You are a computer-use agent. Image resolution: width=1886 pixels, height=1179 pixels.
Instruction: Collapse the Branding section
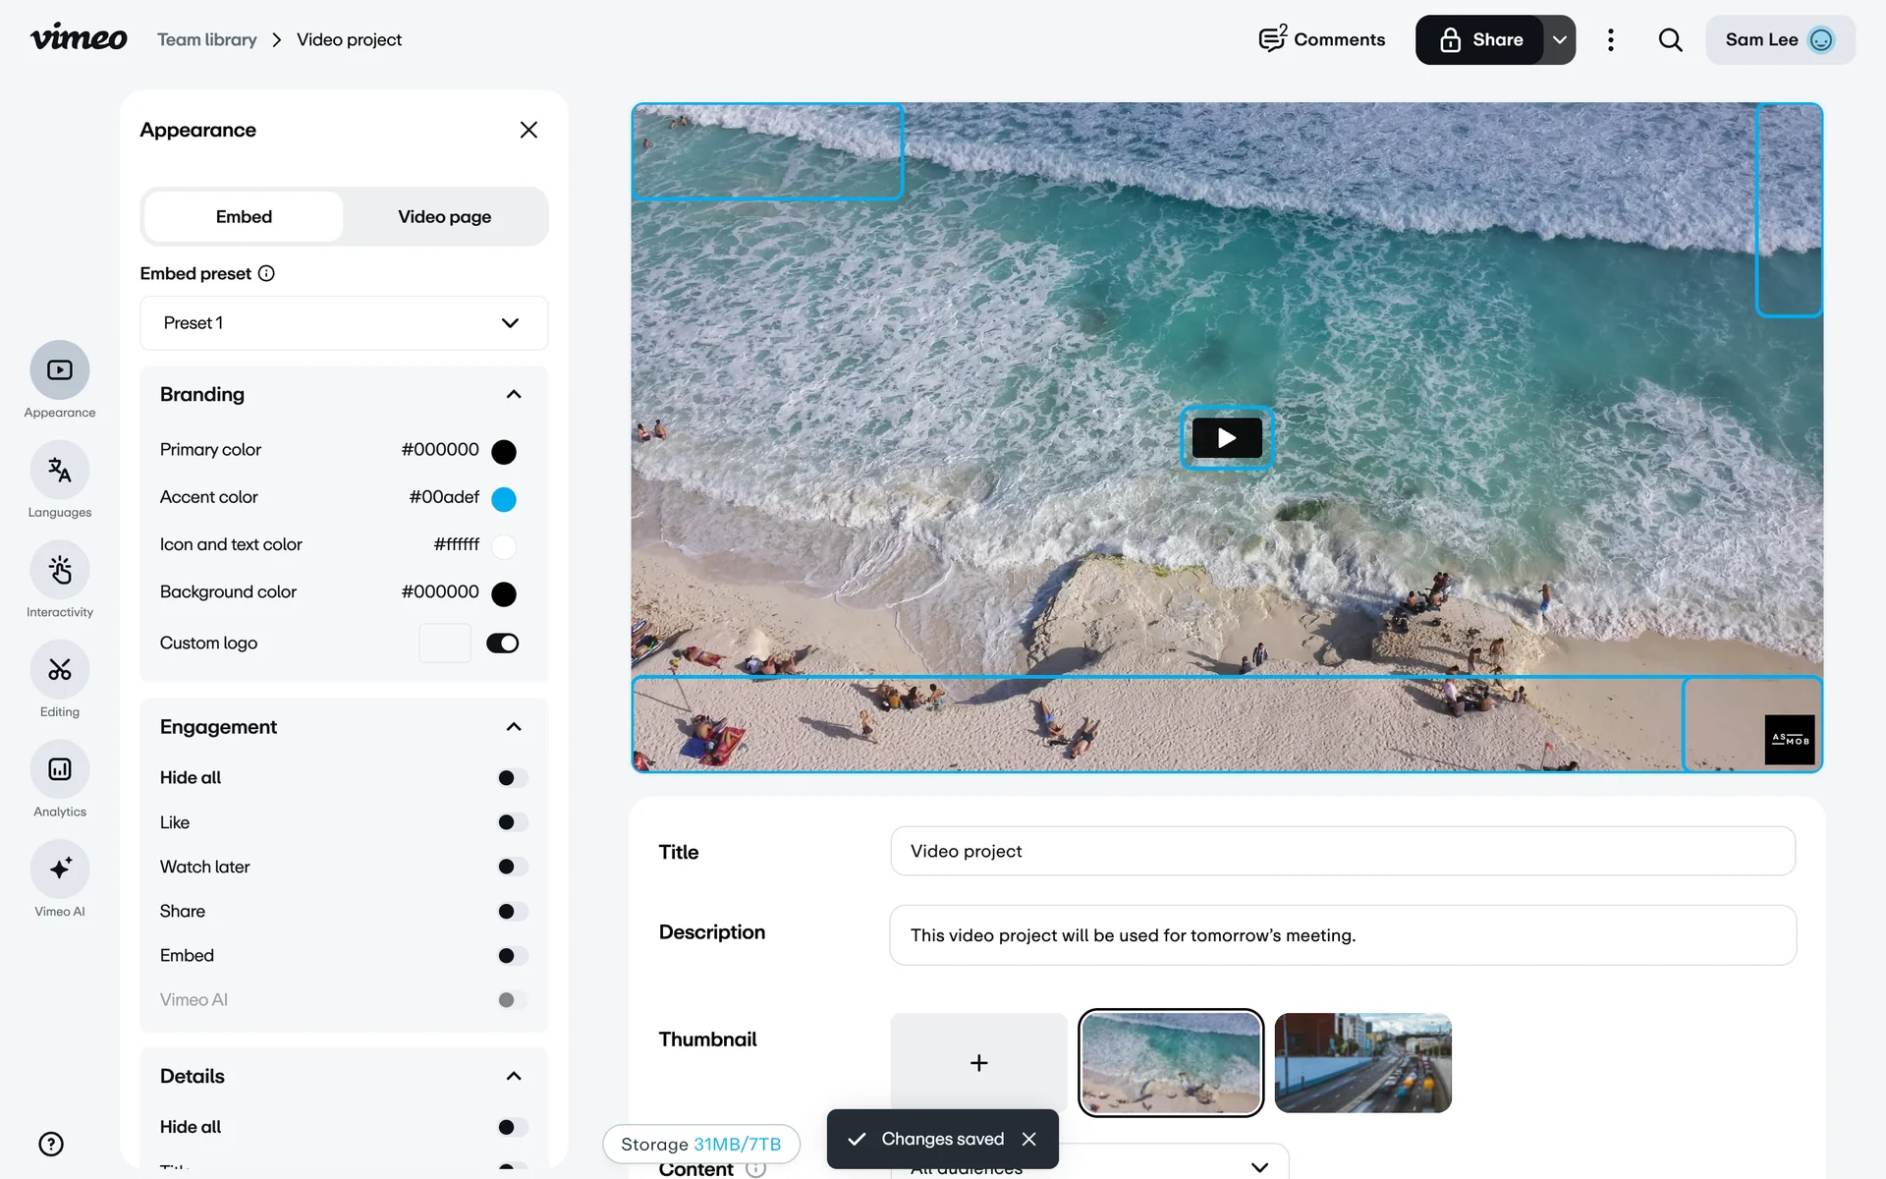coord(513,395)
